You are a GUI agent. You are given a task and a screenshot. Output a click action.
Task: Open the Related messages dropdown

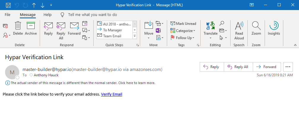223,30
